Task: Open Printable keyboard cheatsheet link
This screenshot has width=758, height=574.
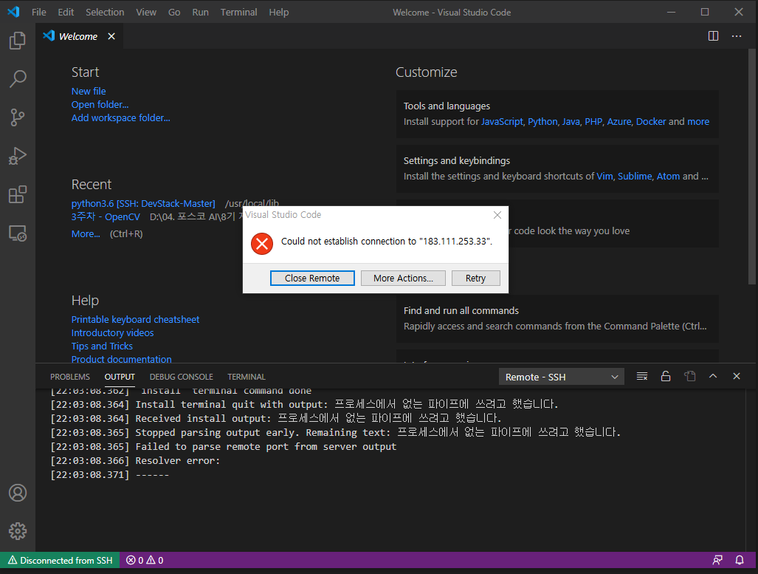Action: click(135, 319)
